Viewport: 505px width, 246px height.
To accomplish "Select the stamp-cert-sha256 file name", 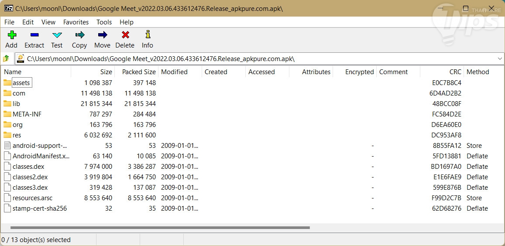I will coord(40,208).
